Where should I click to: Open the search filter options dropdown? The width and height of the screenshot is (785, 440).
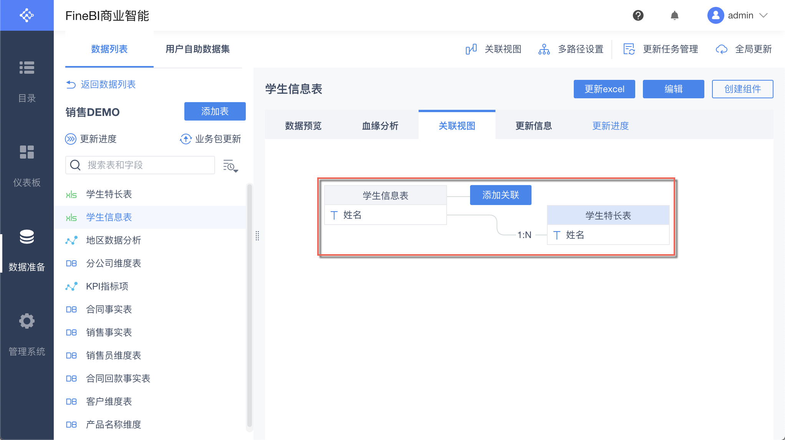[230, 166]
